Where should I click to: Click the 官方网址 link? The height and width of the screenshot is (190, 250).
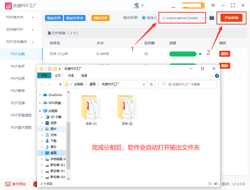(19, 184)
